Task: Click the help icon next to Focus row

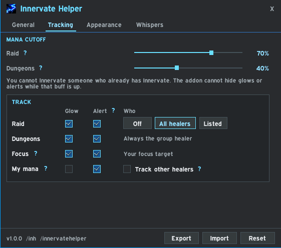Action: tap(36, 153)
